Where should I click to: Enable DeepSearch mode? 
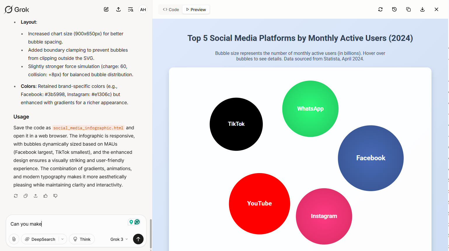click(40, 239)
